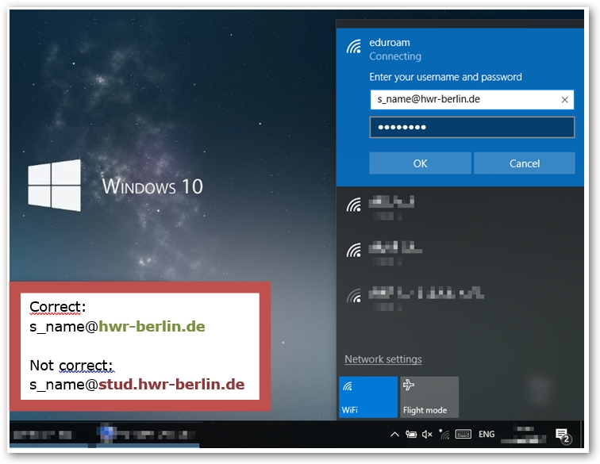Clear the username field with X

(x=564, y=100)
